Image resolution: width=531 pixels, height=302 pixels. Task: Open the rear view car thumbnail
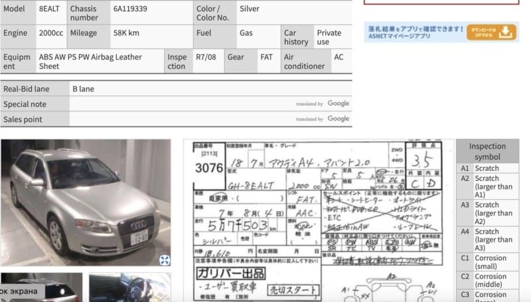pos(41,287)
